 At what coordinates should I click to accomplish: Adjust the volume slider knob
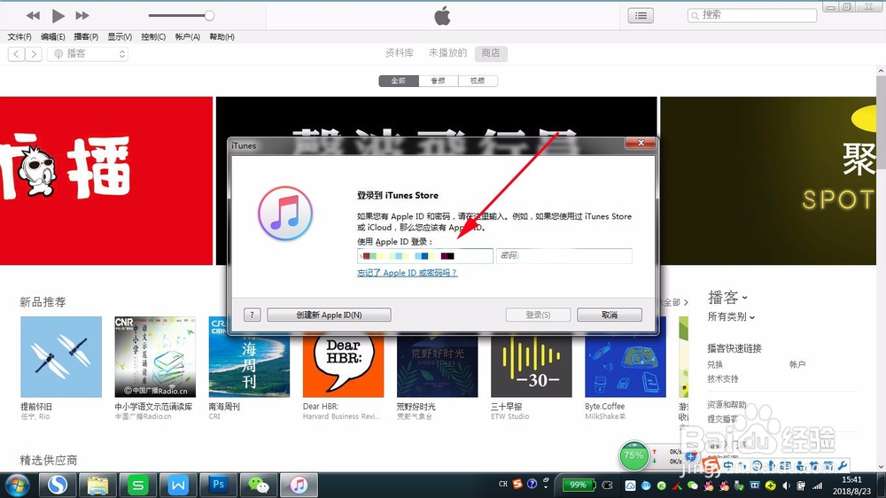[x=209, y=16]
